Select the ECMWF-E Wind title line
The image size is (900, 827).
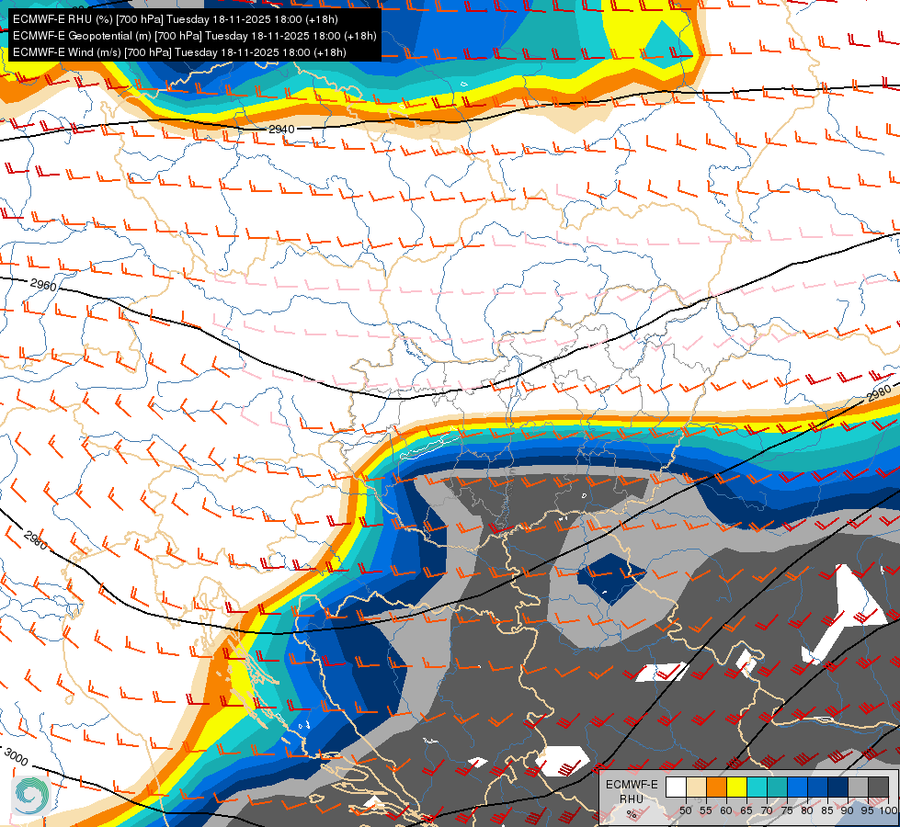tap(179, 52)
